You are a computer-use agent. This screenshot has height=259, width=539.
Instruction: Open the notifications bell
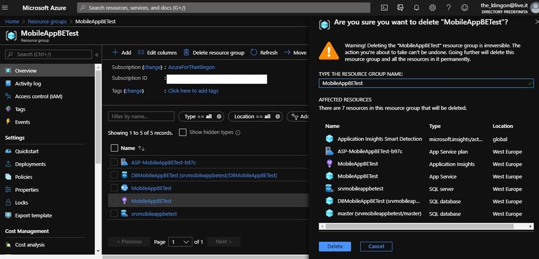(416, 7)
